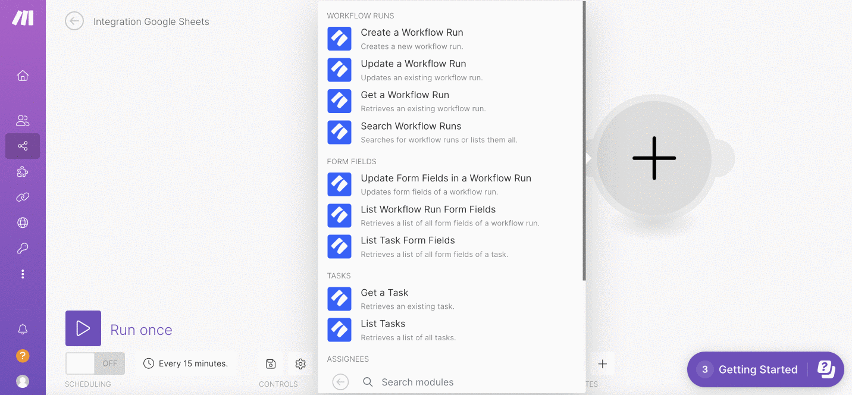852x395 pixels.
Task: Open the Connections link icon
Action: pos(23,197)
